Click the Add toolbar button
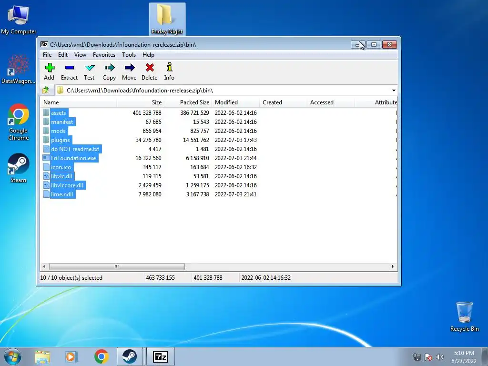 49,71
